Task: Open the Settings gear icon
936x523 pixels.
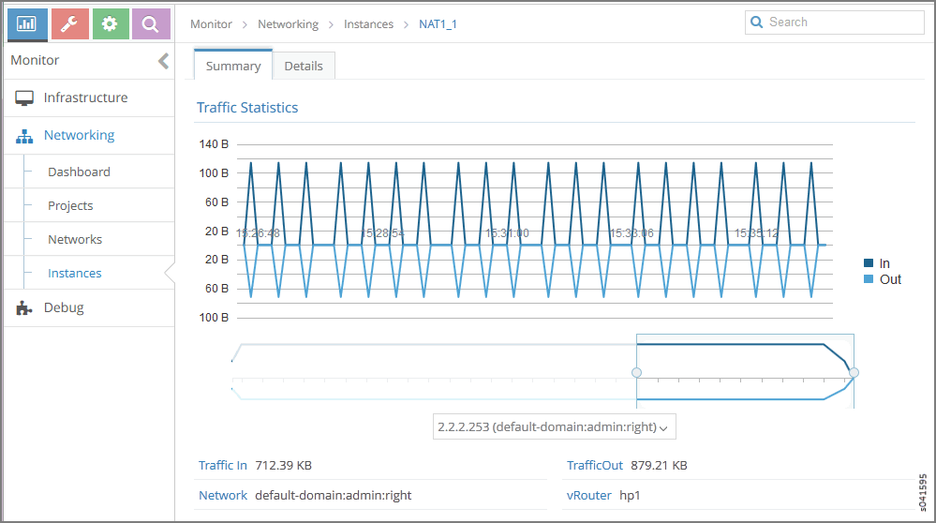Action: click(x=110, y=24)
